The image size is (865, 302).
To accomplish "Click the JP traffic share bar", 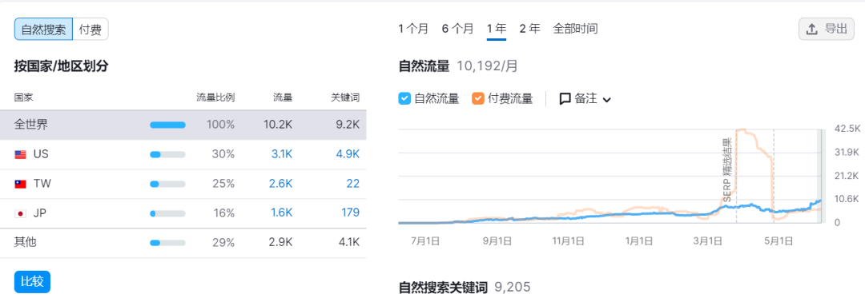I will [167, 213].
